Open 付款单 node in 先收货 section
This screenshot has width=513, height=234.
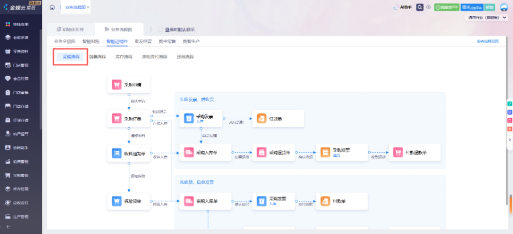click(342, 201)
